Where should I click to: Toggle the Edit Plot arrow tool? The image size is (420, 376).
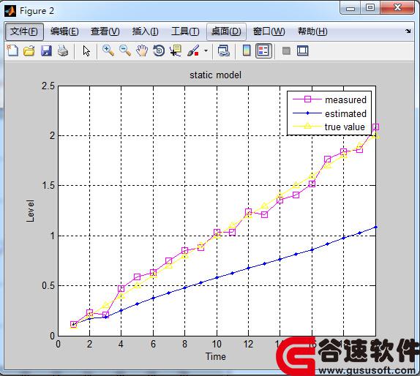click(x=86, y=50)
